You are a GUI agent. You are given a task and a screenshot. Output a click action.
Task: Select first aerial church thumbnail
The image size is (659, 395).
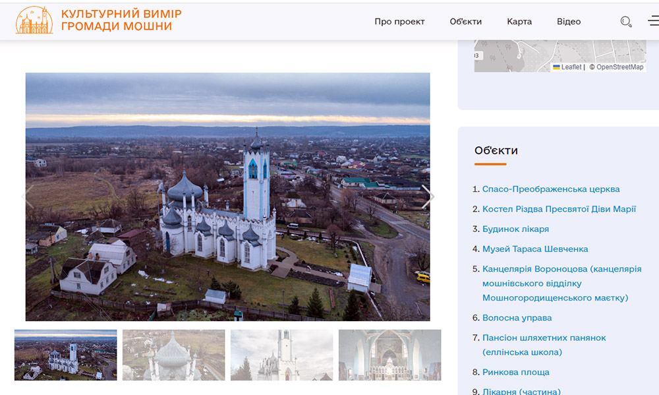[x=66, y=355]
